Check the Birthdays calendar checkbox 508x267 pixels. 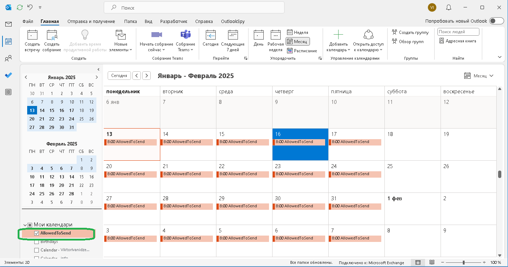[x=36, y=242]
